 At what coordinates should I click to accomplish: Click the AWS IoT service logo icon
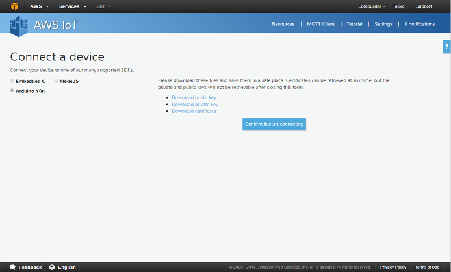coord(18,27)
